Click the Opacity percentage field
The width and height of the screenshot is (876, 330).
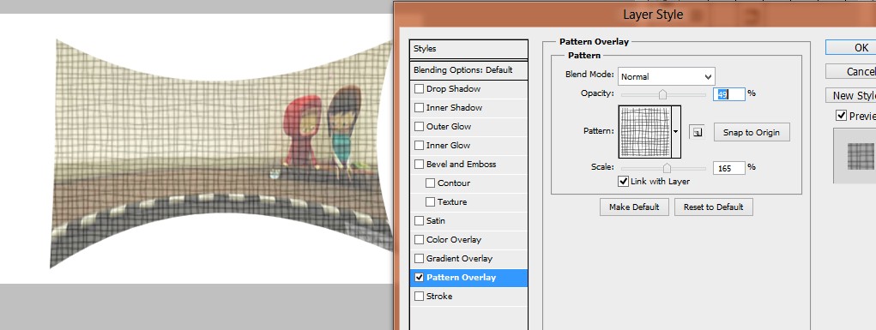pyautogui.click(x=729, y=94)
